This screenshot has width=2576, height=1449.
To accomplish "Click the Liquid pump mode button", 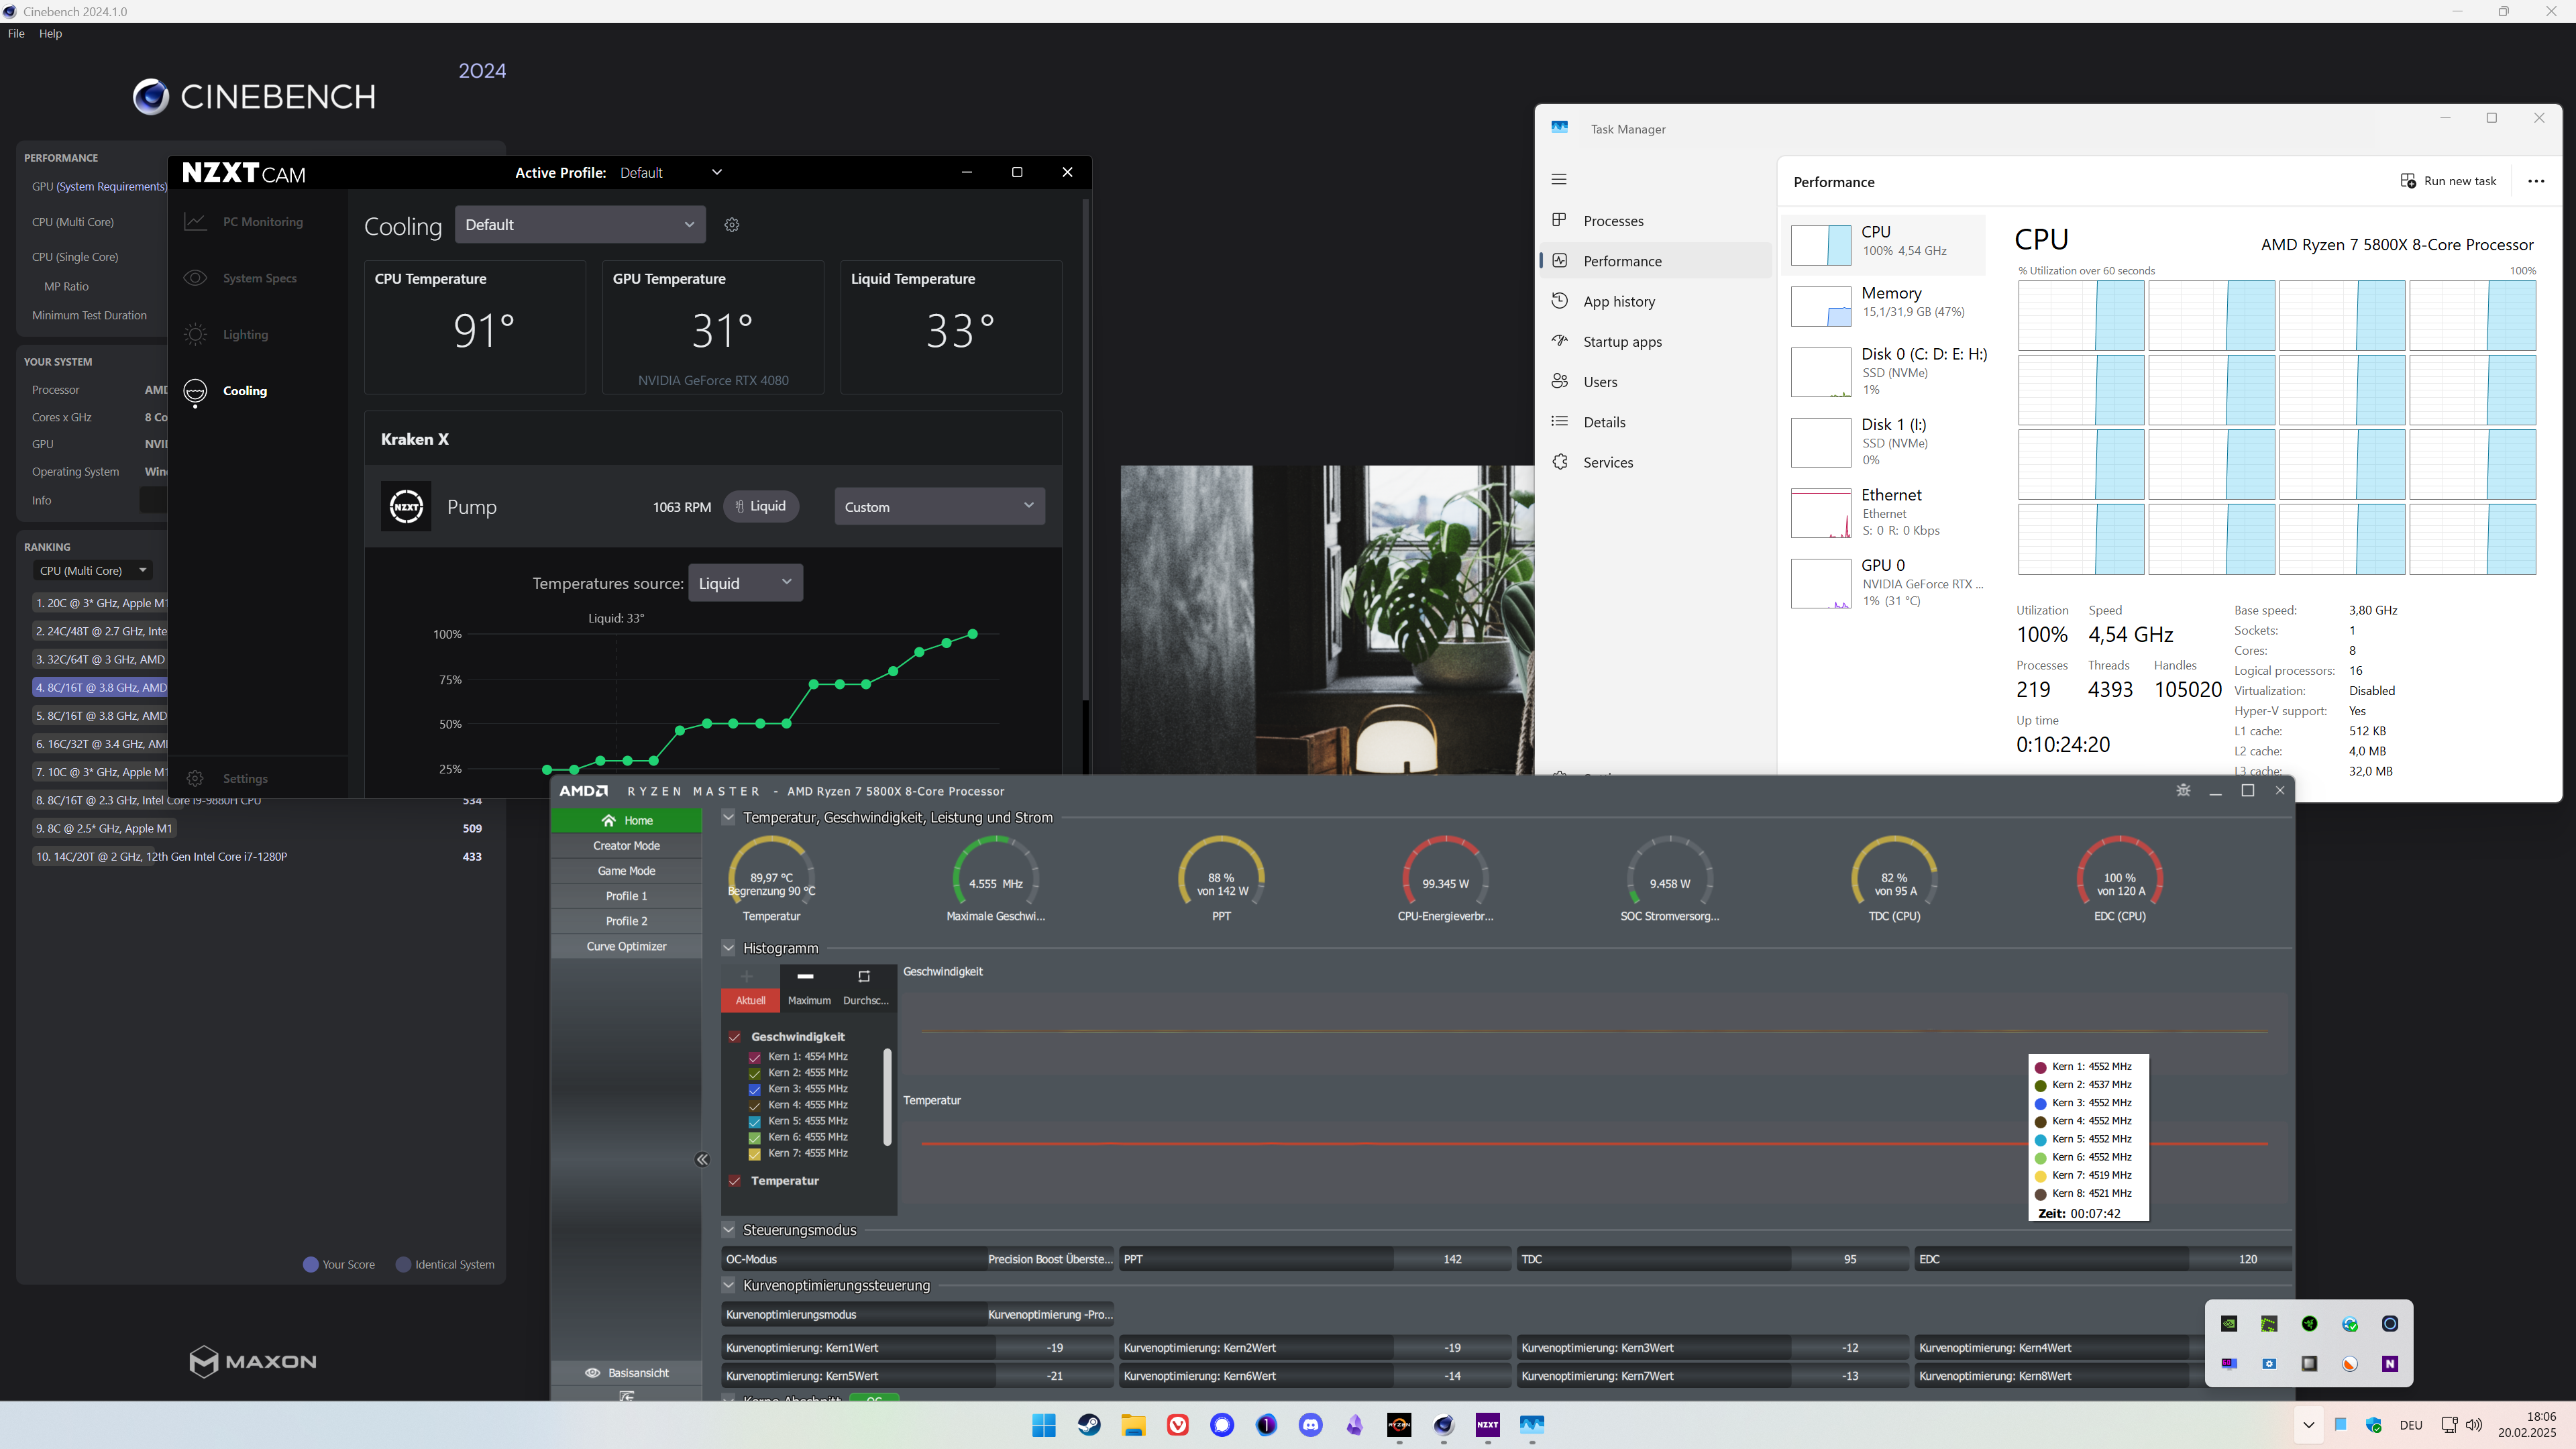I will pyautogui.click(x=761, y=506).
